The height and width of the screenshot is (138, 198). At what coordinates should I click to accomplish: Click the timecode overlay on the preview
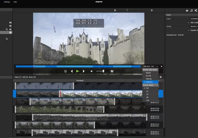89,23
